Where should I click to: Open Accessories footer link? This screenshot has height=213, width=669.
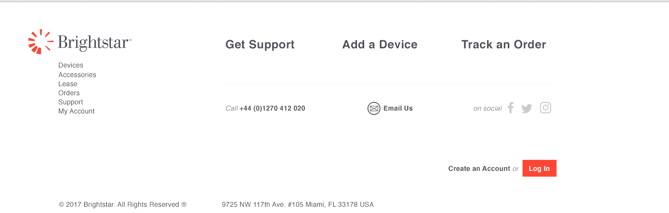point(77,75)
